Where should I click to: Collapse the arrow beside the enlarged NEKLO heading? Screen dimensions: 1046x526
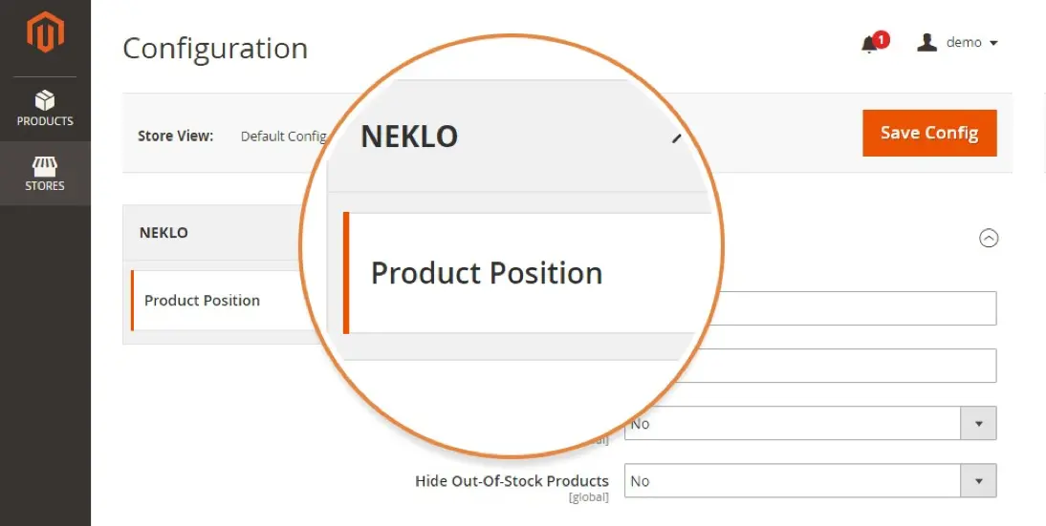(x=677, y=137)
